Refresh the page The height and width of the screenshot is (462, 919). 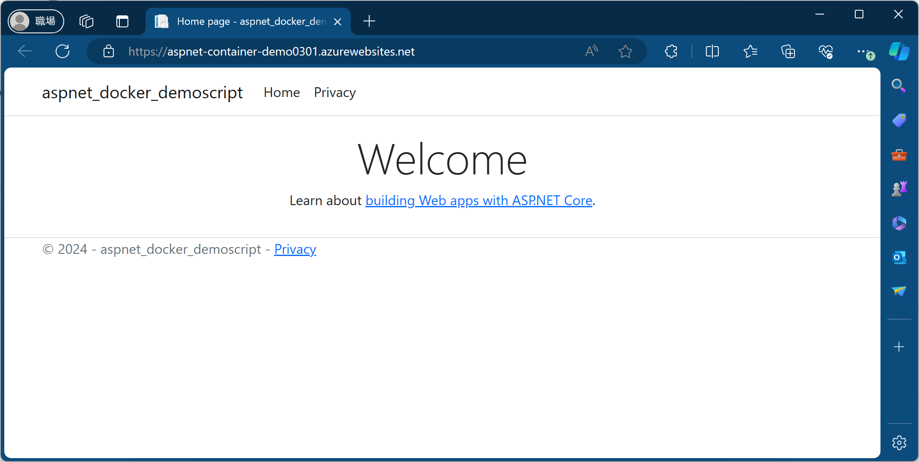(x=62, y=51)
